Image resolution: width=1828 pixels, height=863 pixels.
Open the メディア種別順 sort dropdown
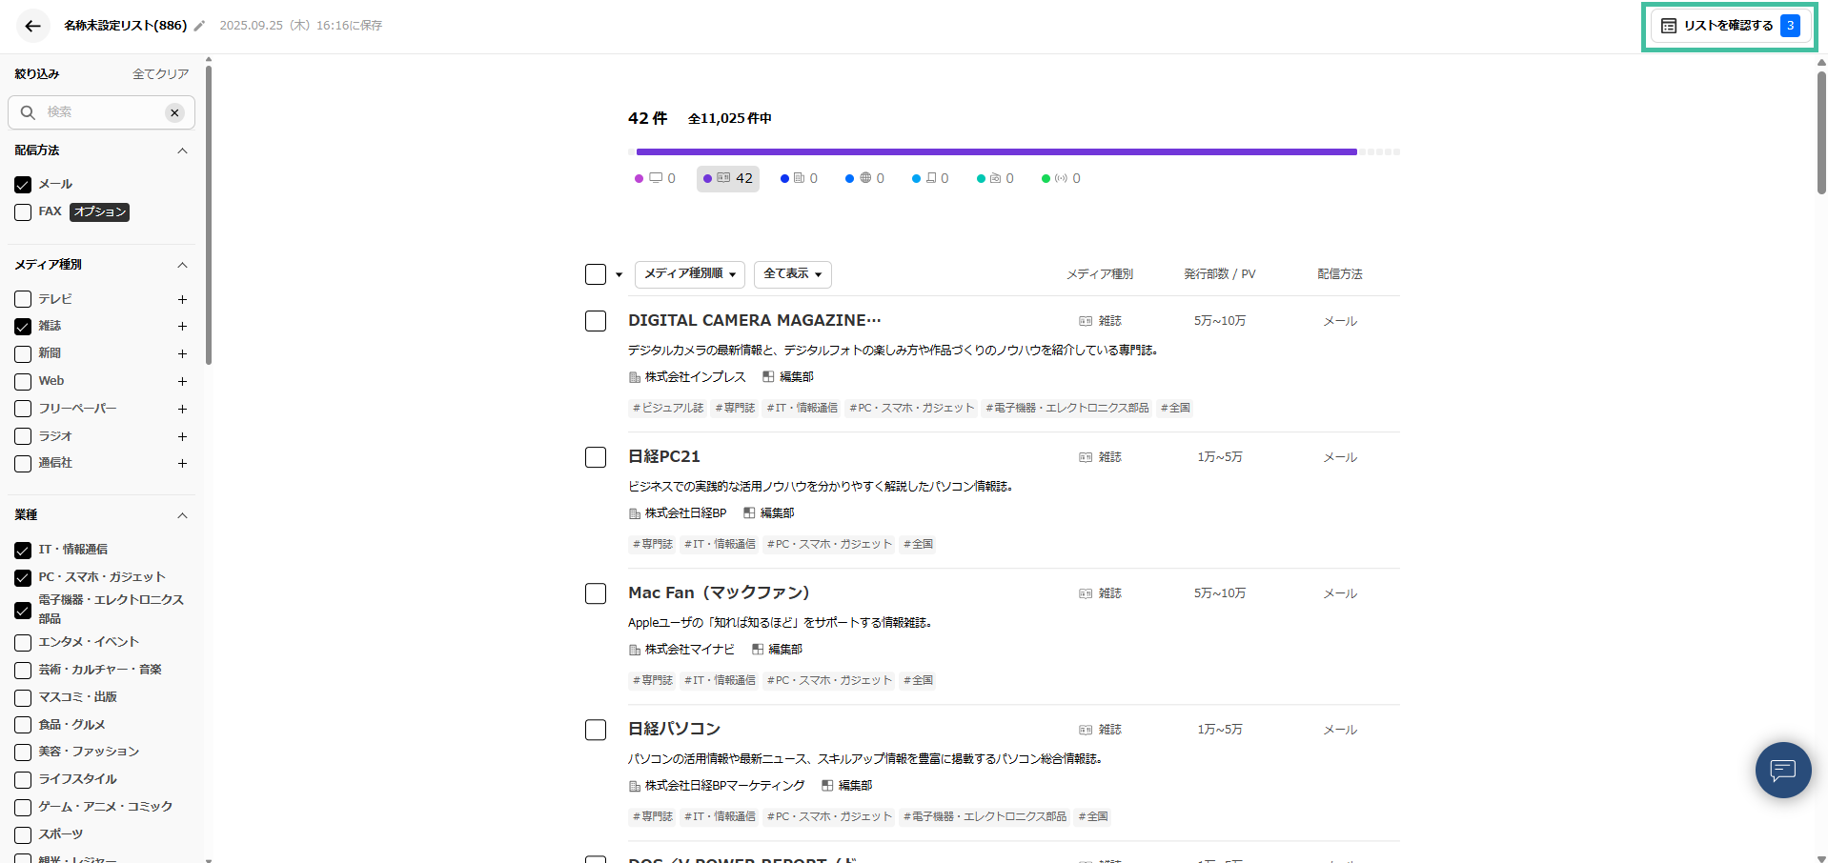click(x=688, y=274)
